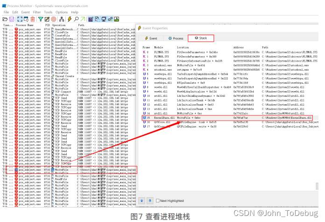
Task: Clear the display with the trash icon
Action: [x=33, y=19]
